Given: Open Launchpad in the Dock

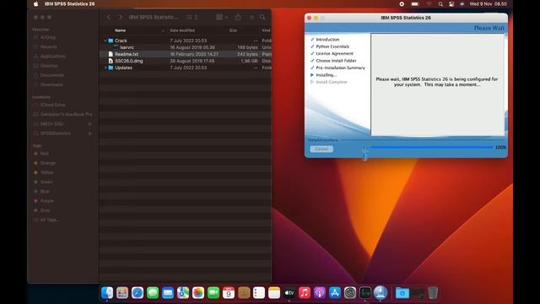Looking at the screenshot, I should click(x=122, y=293).
